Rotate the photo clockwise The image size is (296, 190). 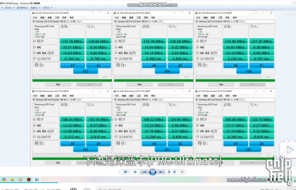(175, 172)
